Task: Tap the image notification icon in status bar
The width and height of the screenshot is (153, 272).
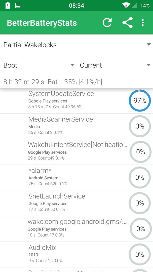Action: tap(18, 5)
